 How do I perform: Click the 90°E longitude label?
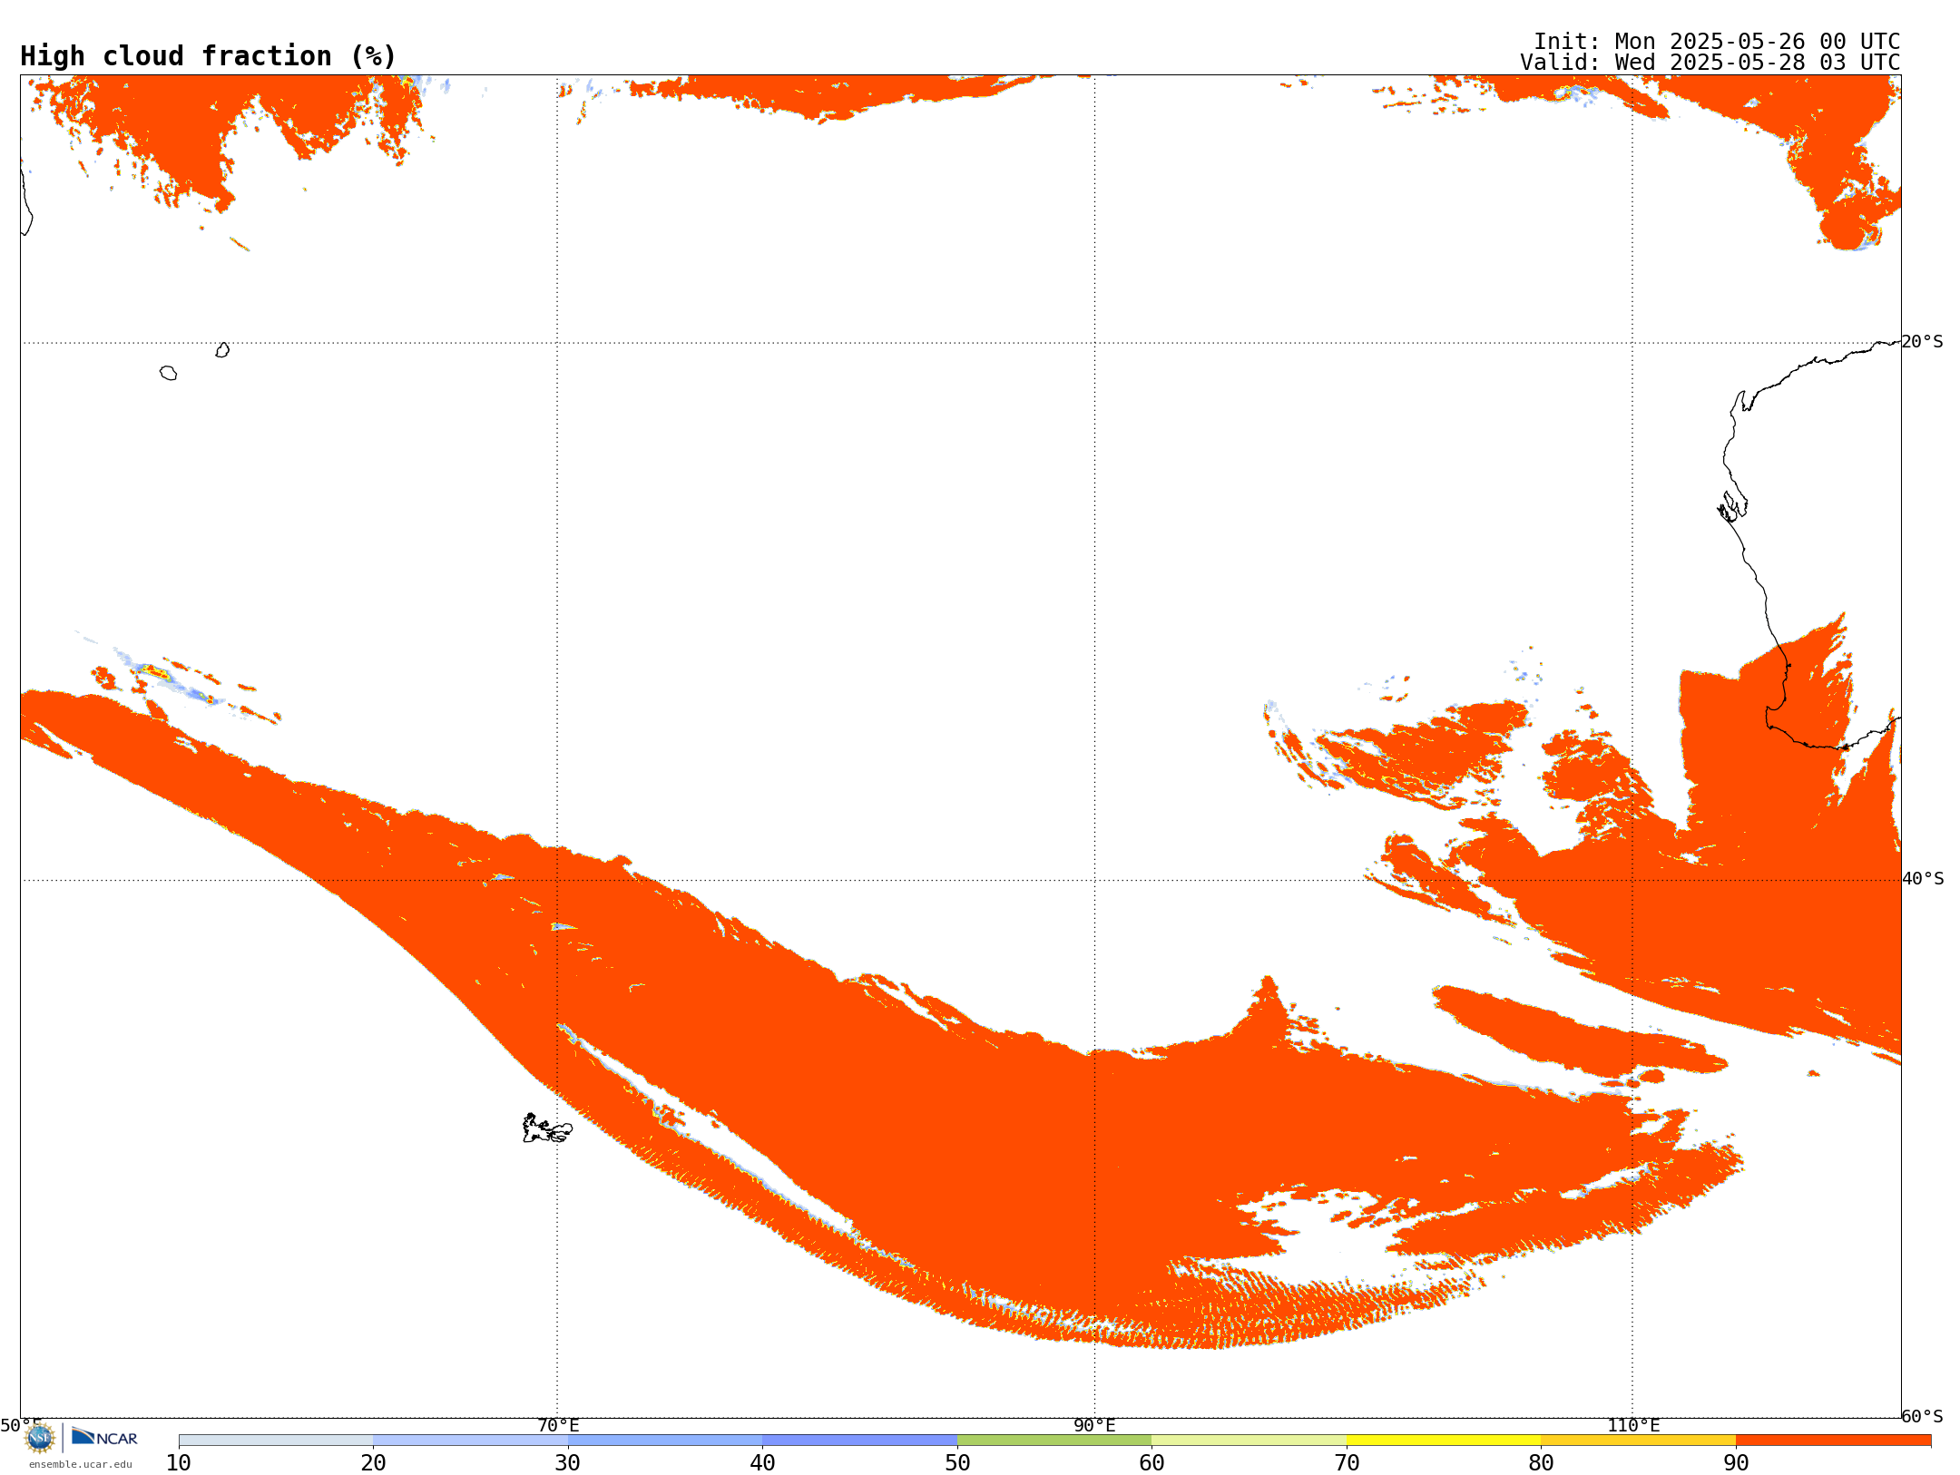[1094, 1426]
